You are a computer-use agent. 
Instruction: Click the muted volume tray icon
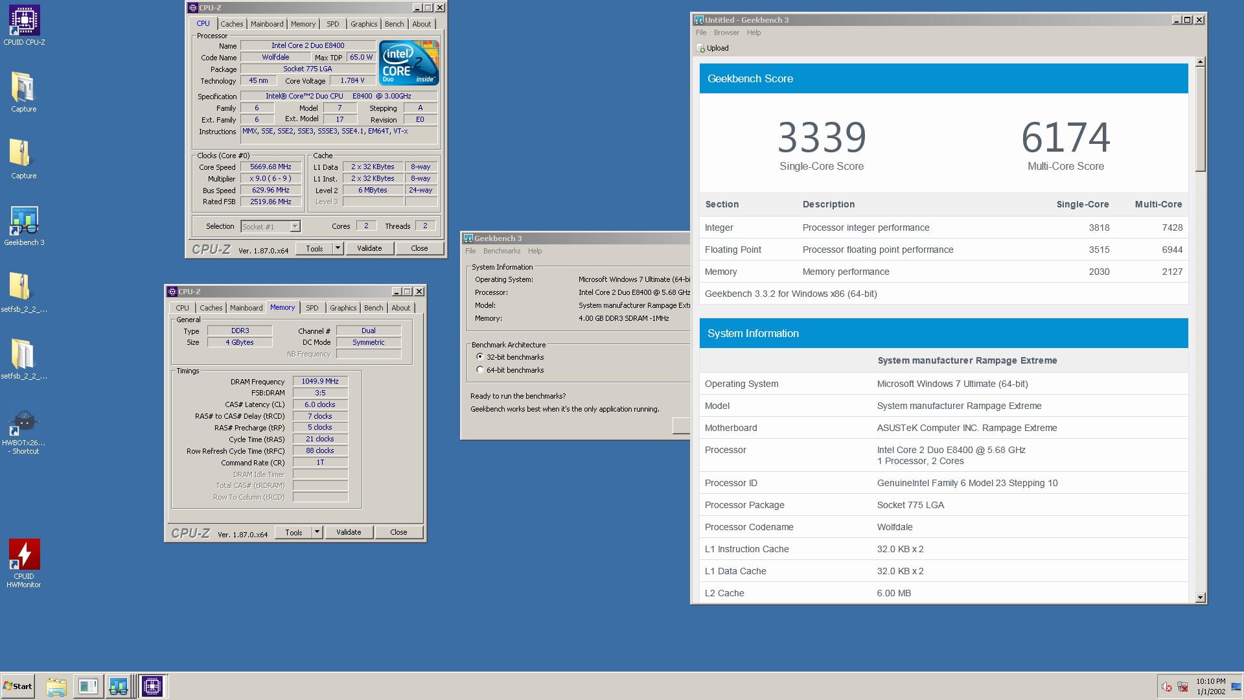click(x=1167, y=687)
